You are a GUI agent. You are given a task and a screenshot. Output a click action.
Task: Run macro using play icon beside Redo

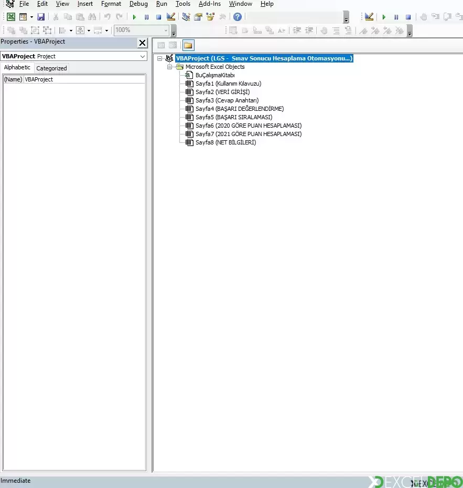click(134, 17)
